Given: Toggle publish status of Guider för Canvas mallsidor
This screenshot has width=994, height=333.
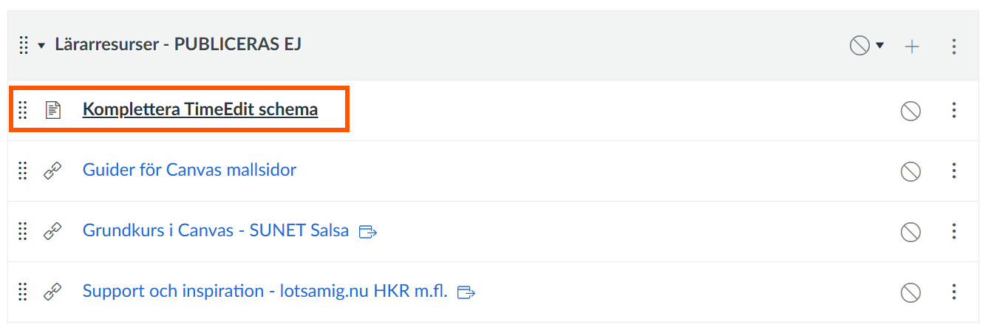Looking at the screenshot, I should click(910, 171).
